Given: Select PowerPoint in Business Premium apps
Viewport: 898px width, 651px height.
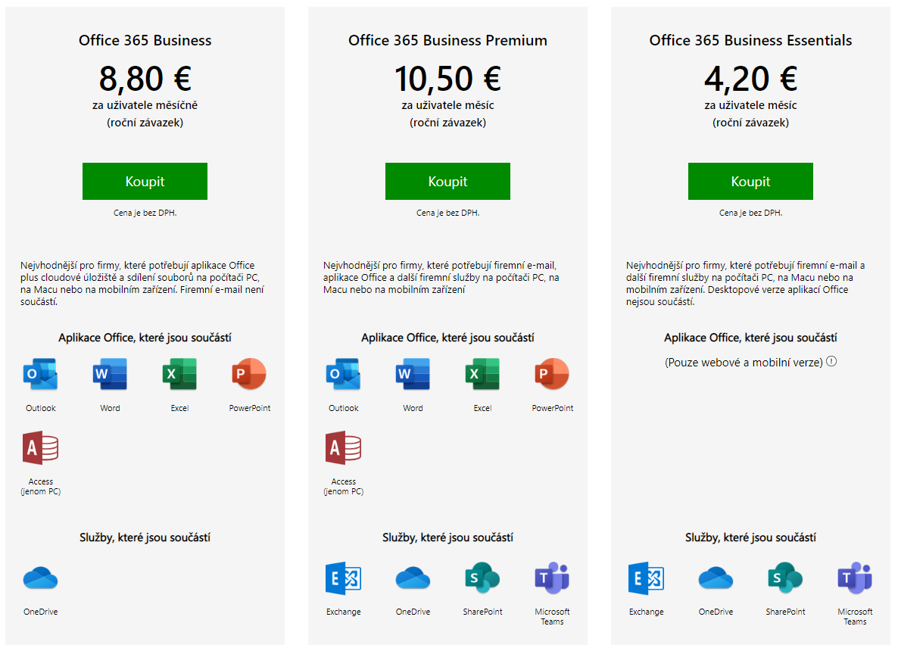Looking at the screenshot, I should [x=552, y=373].
